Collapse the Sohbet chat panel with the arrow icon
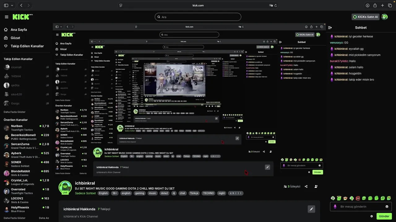The height and width of the screenshot is (222, 396). [330, 28]
